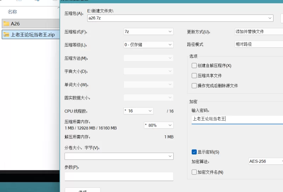Open the 80% memory usage dropdown
This screenshot has height=192, width=283.
(158, 125)
